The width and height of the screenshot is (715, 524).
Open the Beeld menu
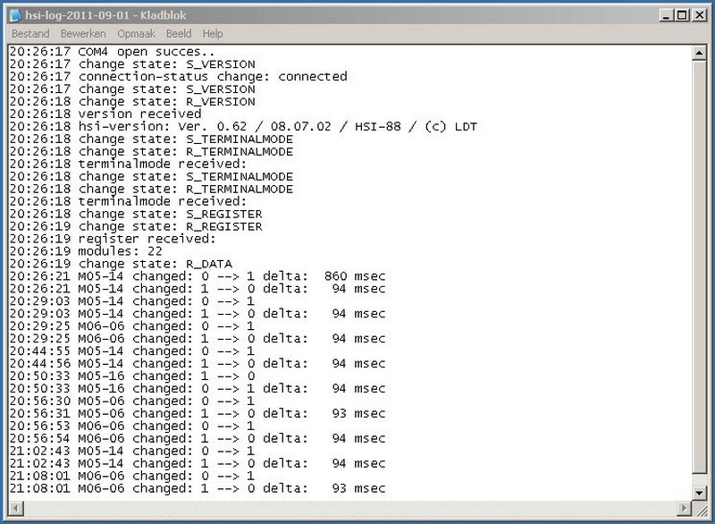(x=179, y=34)
